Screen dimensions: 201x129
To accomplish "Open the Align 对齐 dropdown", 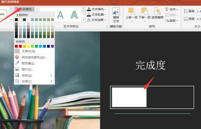I will tap(171, 9).
